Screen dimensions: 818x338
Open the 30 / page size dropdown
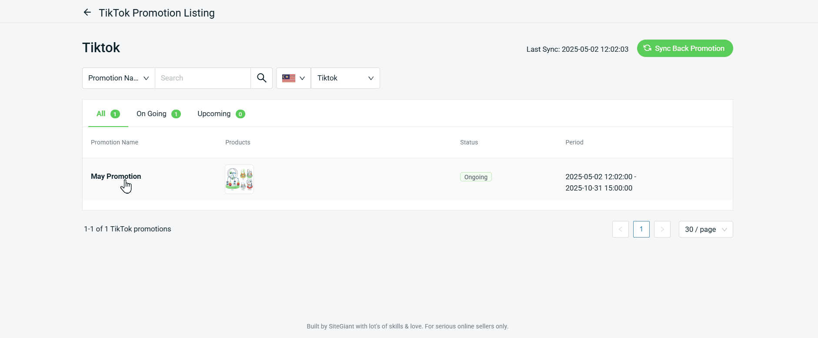point(706,229)
